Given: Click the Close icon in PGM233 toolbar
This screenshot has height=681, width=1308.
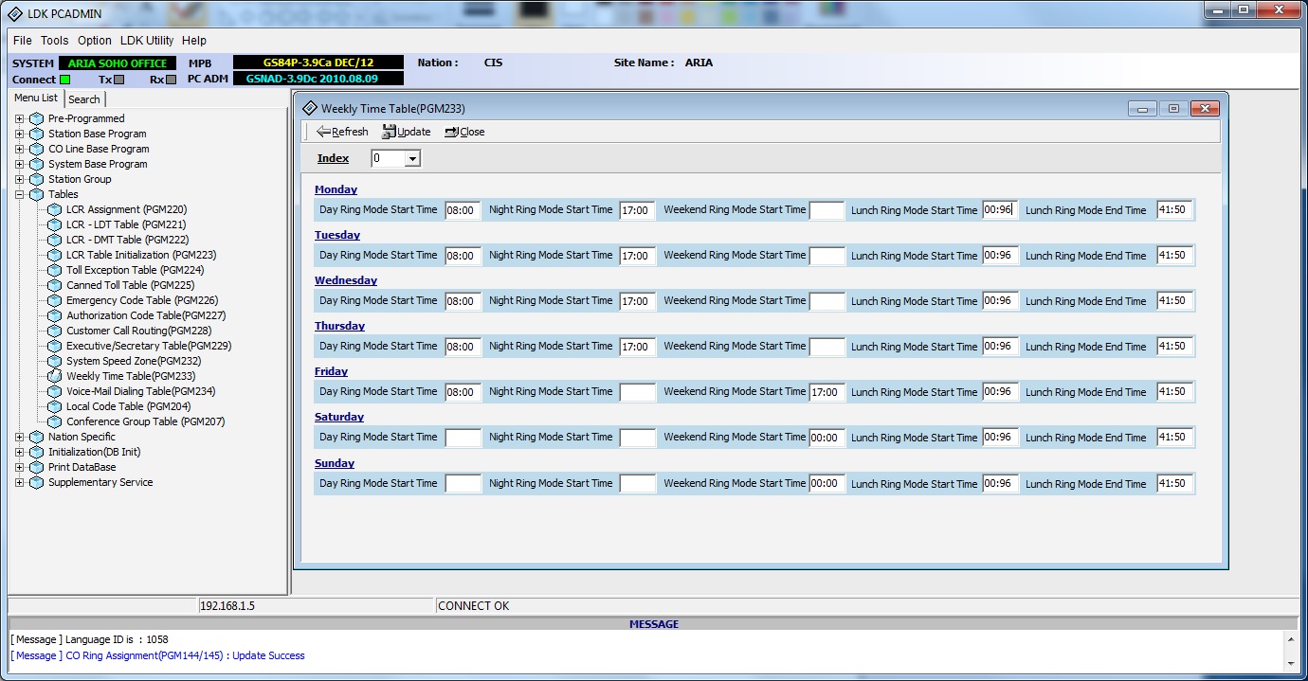Looking at the screenshot, I should click(x=451, y=132).
